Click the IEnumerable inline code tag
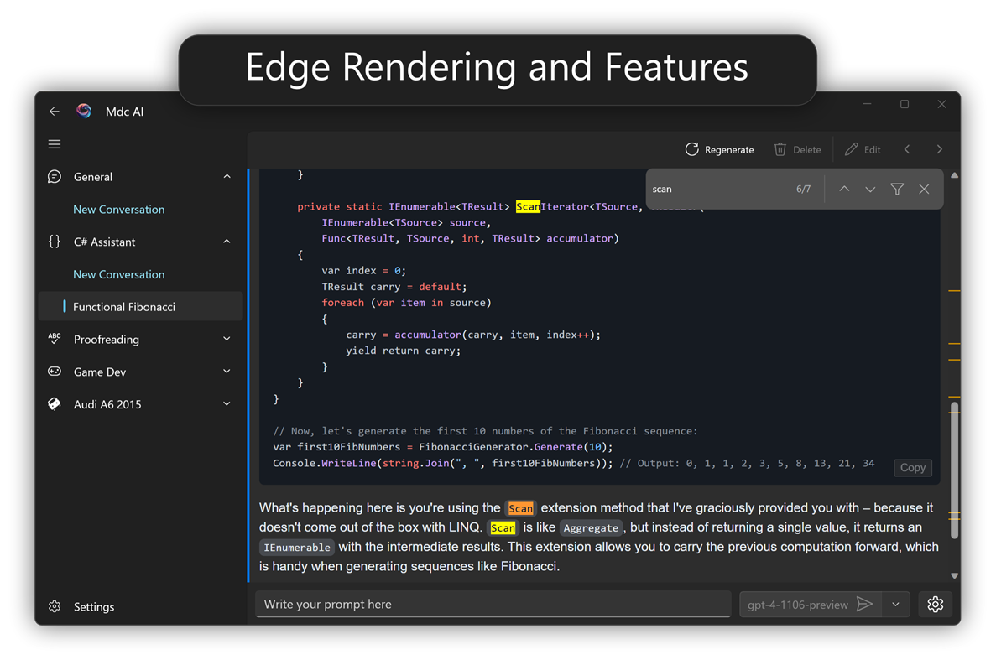 (x=297, y=547)
